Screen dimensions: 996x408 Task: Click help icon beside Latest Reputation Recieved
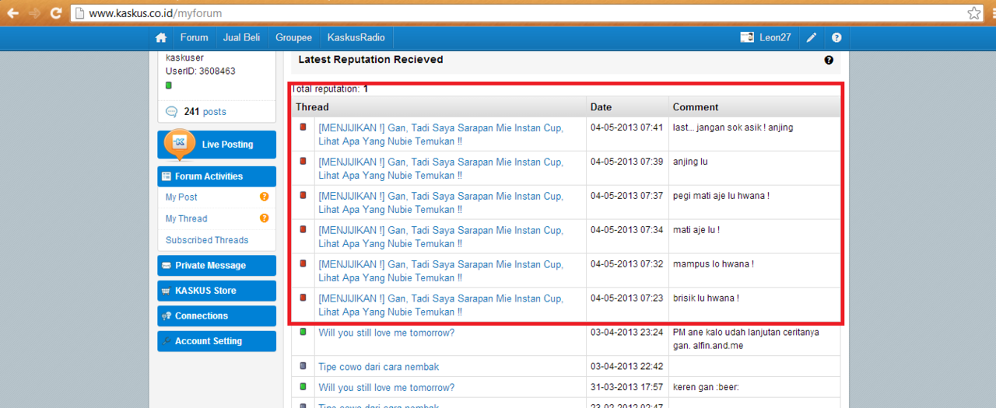(829, 60)
